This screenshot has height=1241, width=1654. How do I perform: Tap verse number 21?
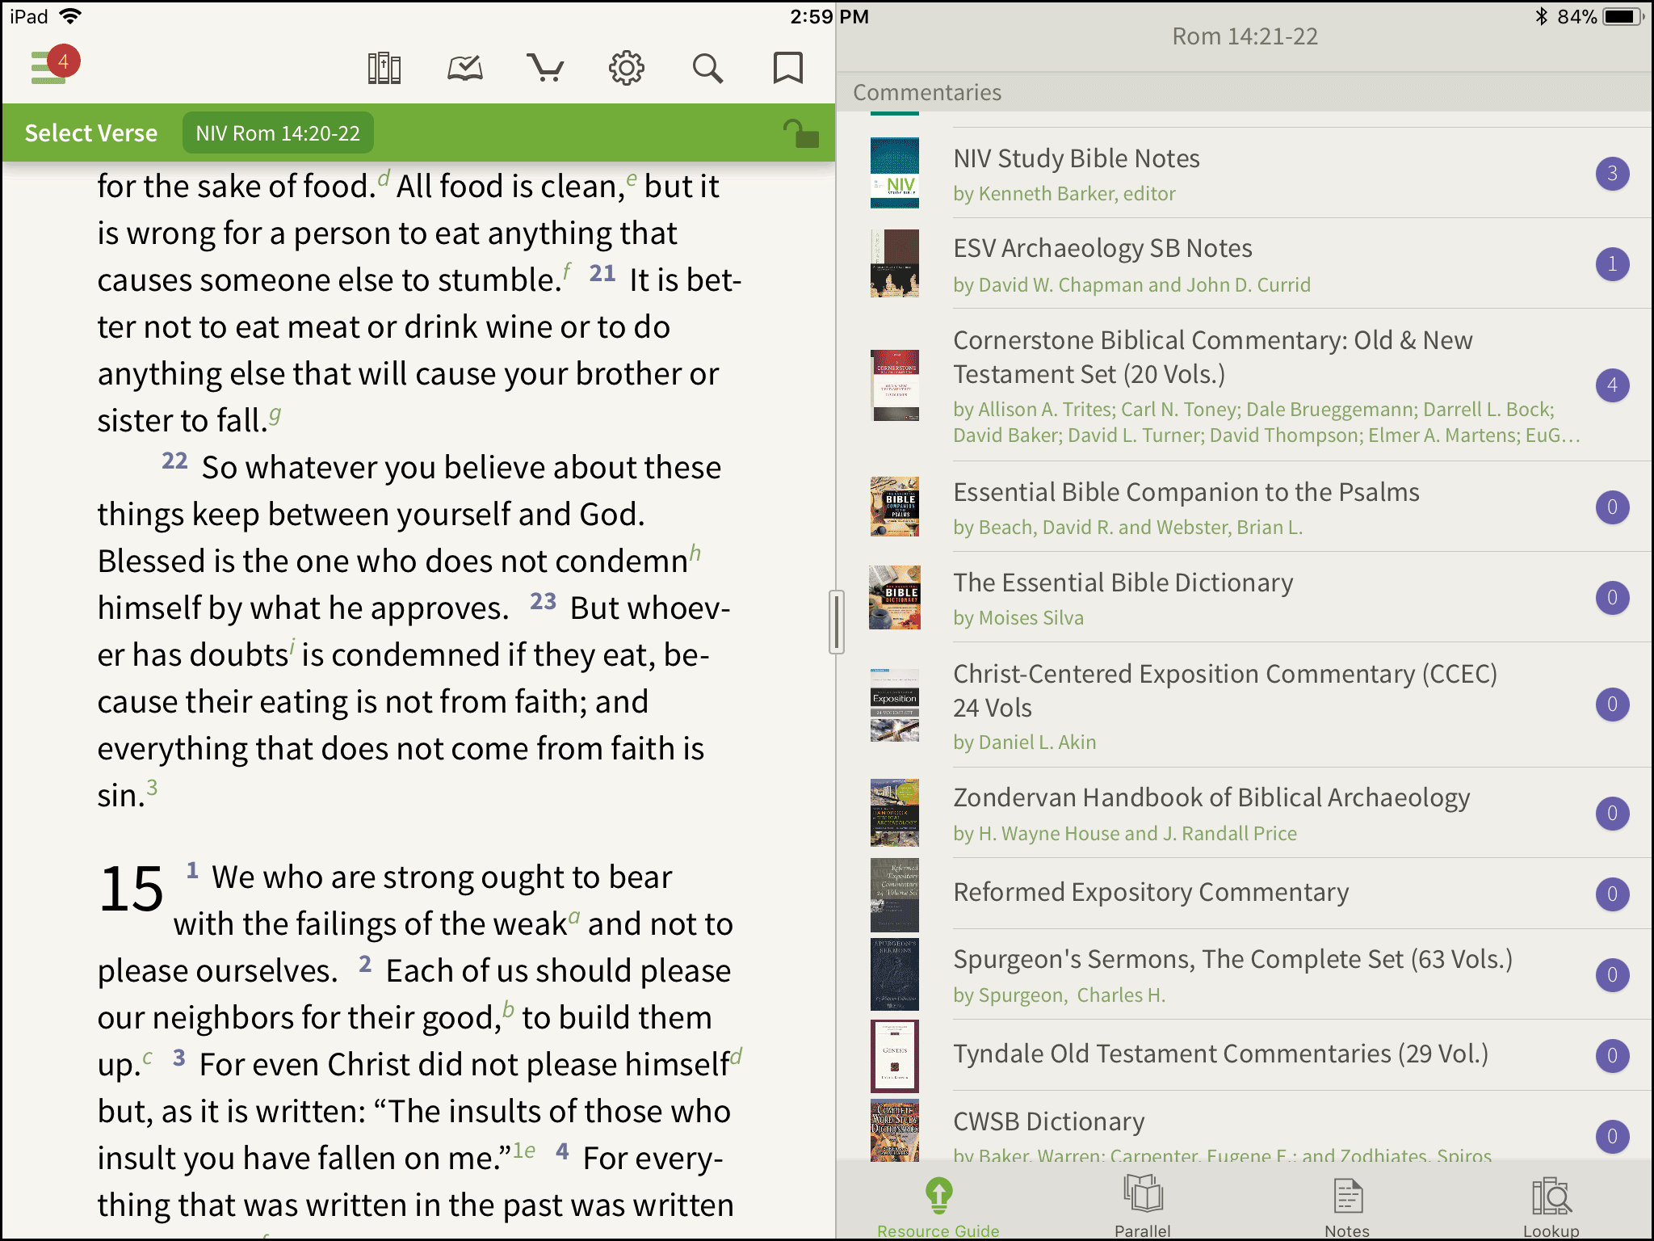point(602,274)
